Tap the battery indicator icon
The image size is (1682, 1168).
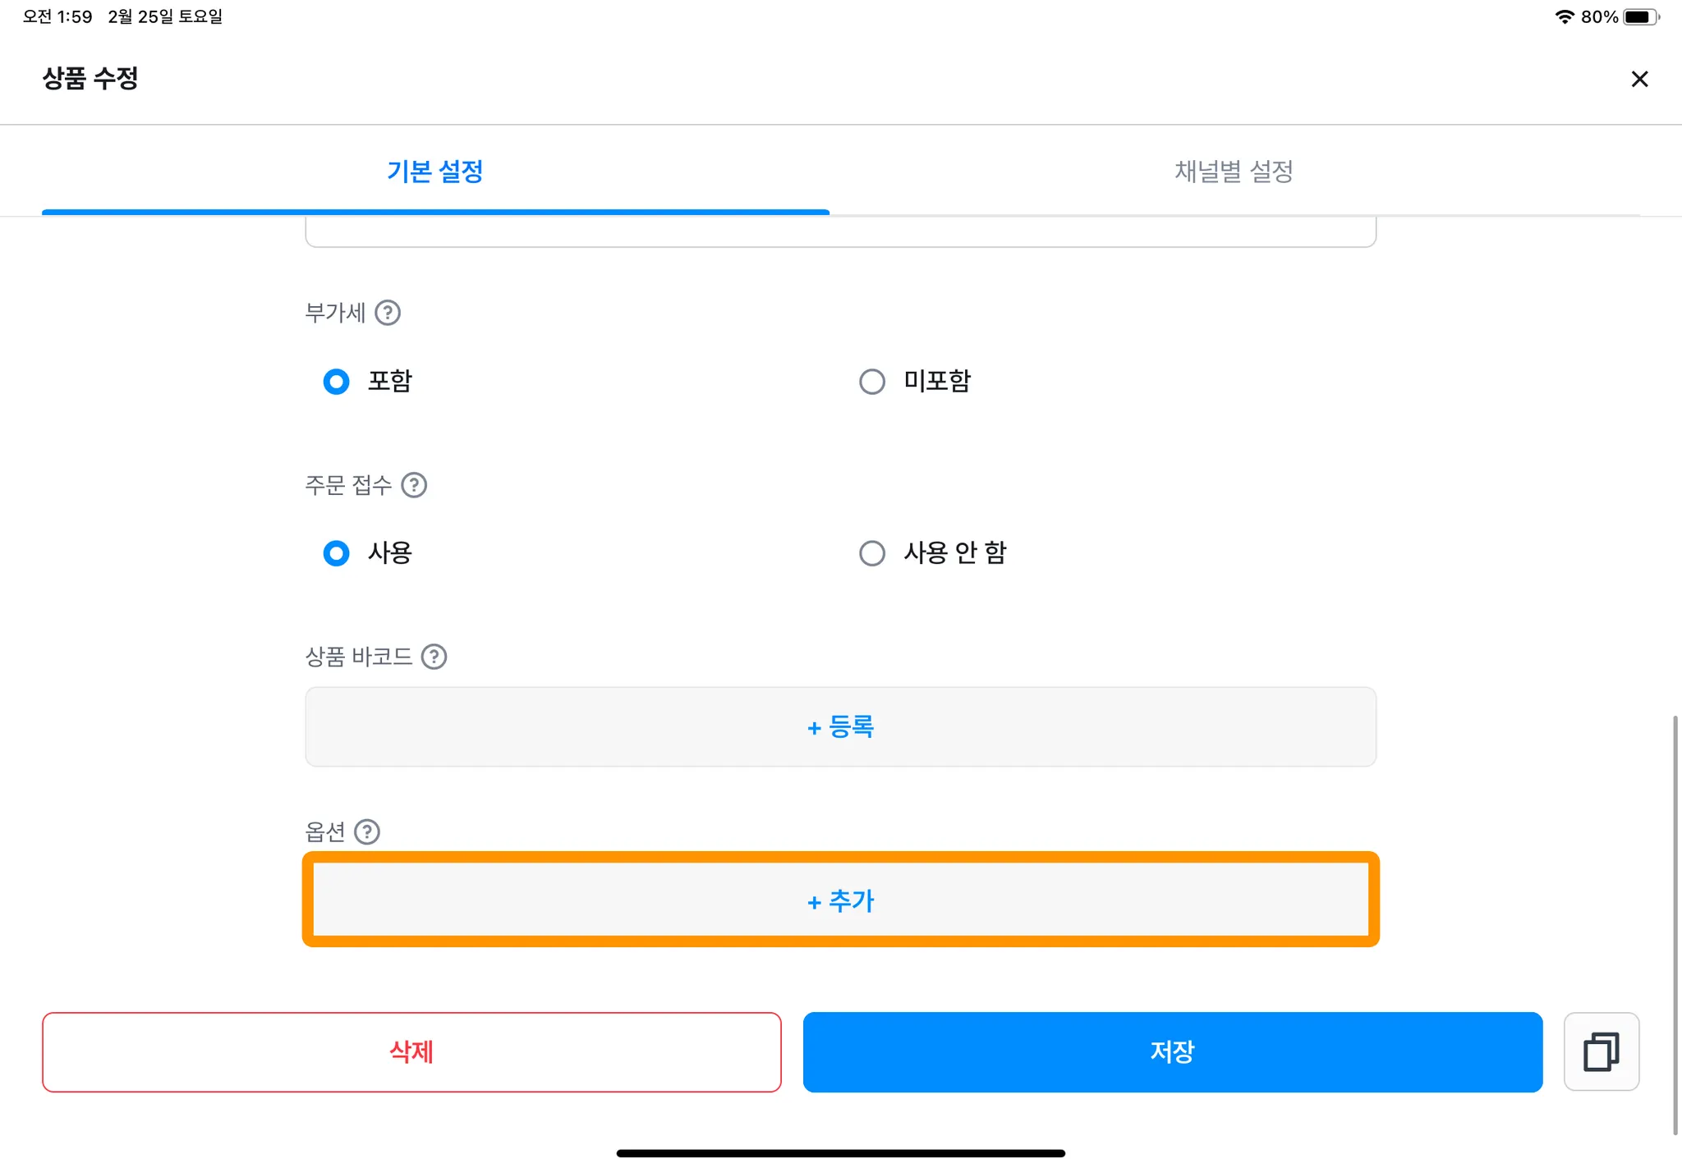click(x=1639, y=16)
